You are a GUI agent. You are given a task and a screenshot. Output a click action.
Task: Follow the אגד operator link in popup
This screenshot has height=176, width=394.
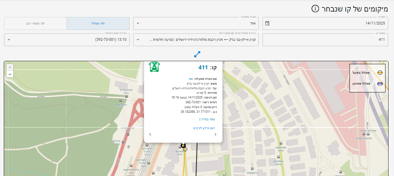click(190, 79)
